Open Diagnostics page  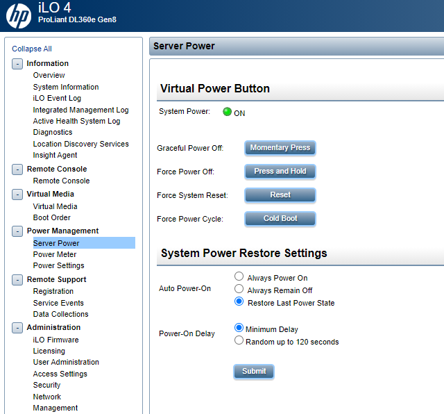(53, 133)
